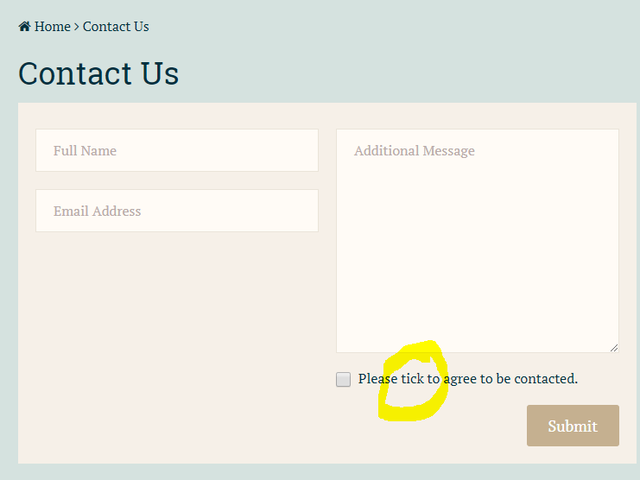Click the 'Full Name' placeholder text
Viewport: 640px width, 480px height.
pos(85,150)
